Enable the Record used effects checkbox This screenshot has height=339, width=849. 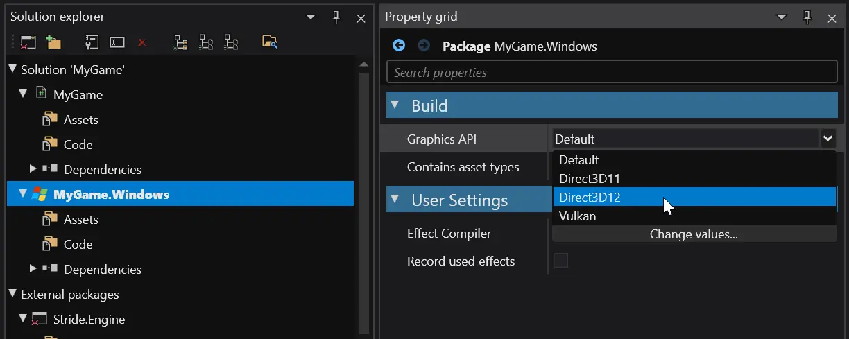point(560,261)
